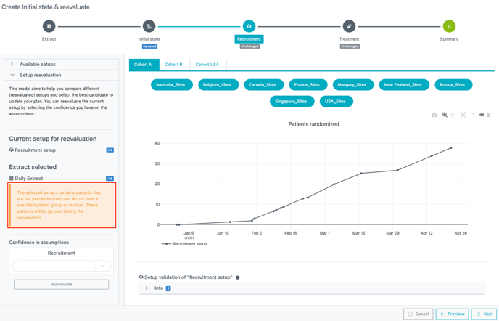
Task: Toggle Recruitment setup series in chart legend
Action: coord(184,244)
